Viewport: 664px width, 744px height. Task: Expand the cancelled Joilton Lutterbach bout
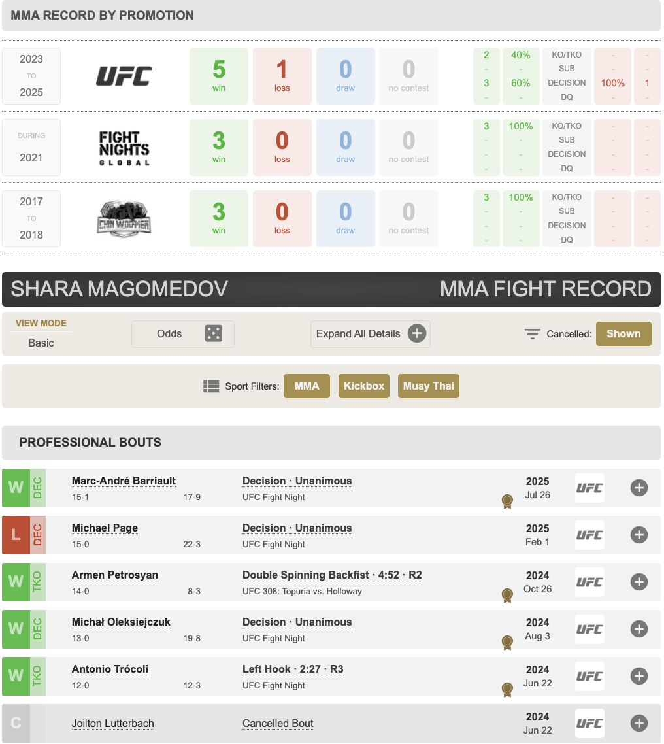click(x=639, y=723)
